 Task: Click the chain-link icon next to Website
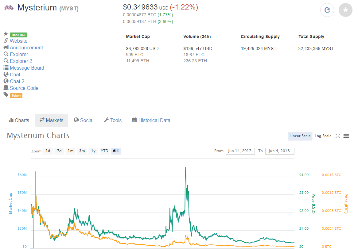pyautogui.click(x=6, y=40)
